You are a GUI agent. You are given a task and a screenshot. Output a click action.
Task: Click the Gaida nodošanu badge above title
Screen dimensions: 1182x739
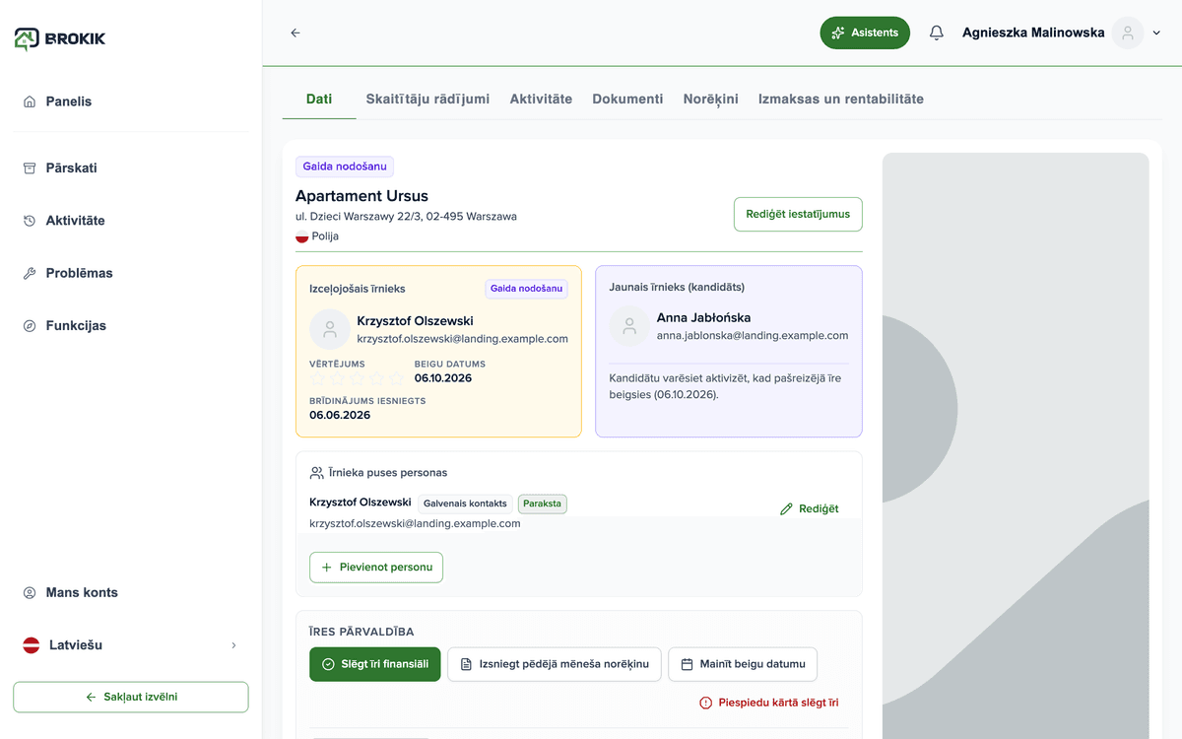point(345,167)
